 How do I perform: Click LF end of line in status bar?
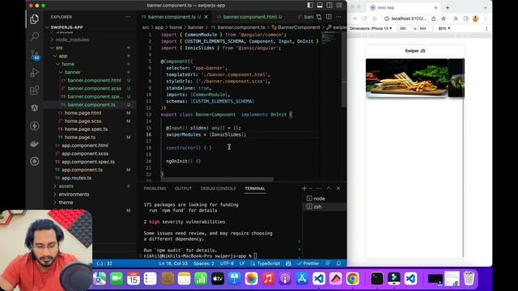pyautogui.click(x=242, y=264)
